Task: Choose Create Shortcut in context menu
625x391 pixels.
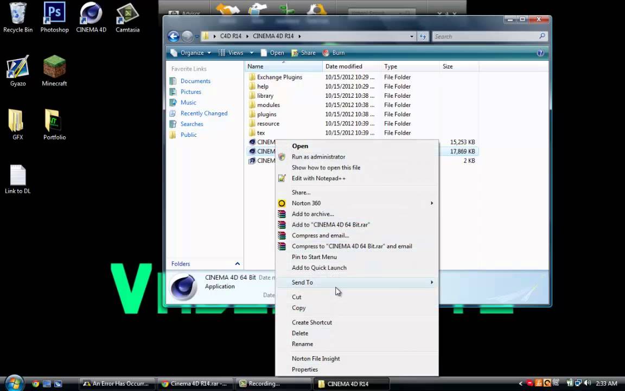Action: [x=357, y=323]
